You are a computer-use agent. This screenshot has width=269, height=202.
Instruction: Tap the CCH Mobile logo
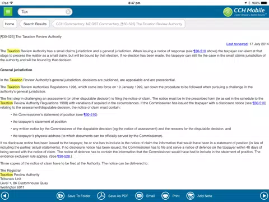245,12
